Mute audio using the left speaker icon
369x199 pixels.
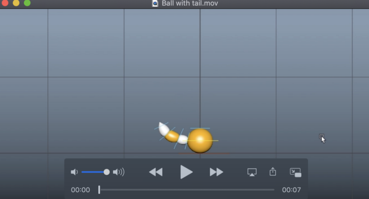(x=74, y=172)
